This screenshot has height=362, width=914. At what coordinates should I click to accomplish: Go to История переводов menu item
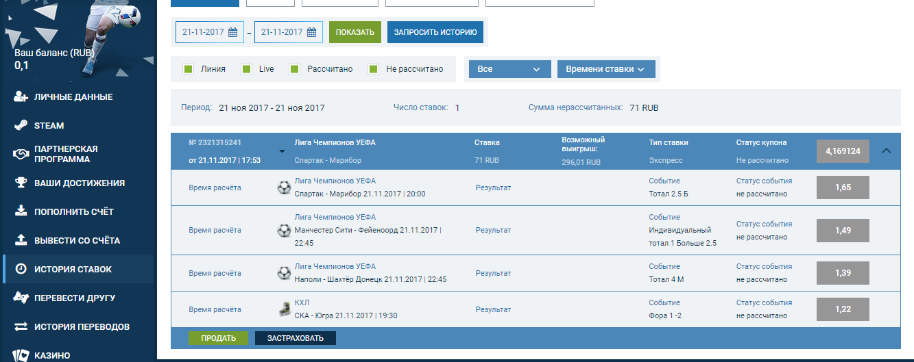[x=82, y=326]
